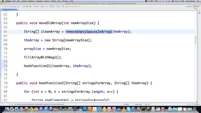Minimize the editor area
Viewport: 201px width, 113px height.
(195, 9)
